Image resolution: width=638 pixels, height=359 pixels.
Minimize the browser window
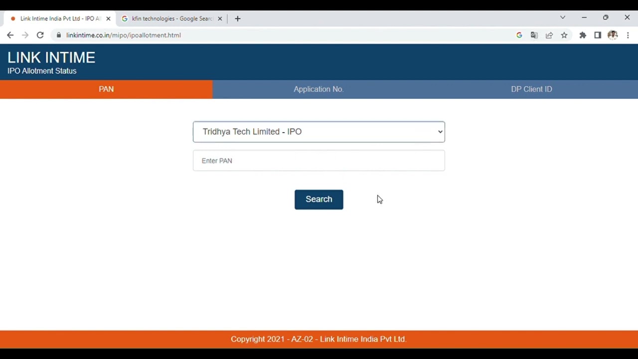(x=584, y=17)
